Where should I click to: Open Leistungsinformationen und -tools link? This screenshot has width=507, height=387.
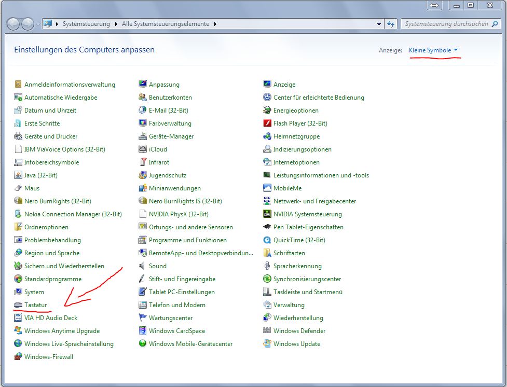[x=321, y=175]
